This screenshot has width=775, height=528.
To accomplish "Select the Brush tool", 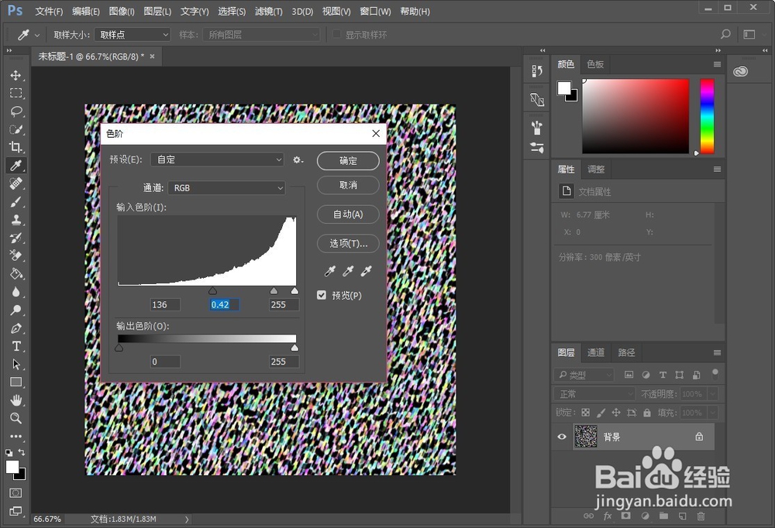I will click(15, 201).
